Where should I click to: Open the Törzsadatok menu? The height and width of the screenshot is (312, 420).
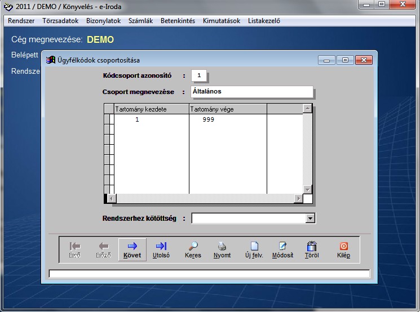[60, 21]
